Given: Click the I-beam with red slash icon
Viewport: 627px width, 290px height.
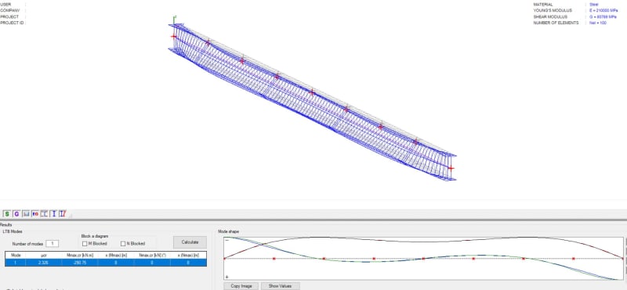Looking at the screenshot, I should tap(63, 214).
